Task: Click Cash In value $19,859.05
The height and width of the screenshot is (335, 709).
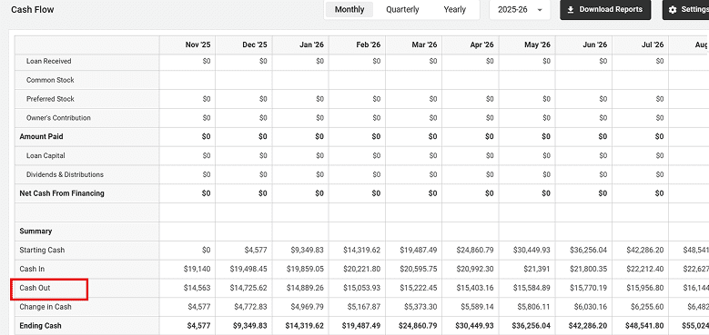Action: point(305,269)
